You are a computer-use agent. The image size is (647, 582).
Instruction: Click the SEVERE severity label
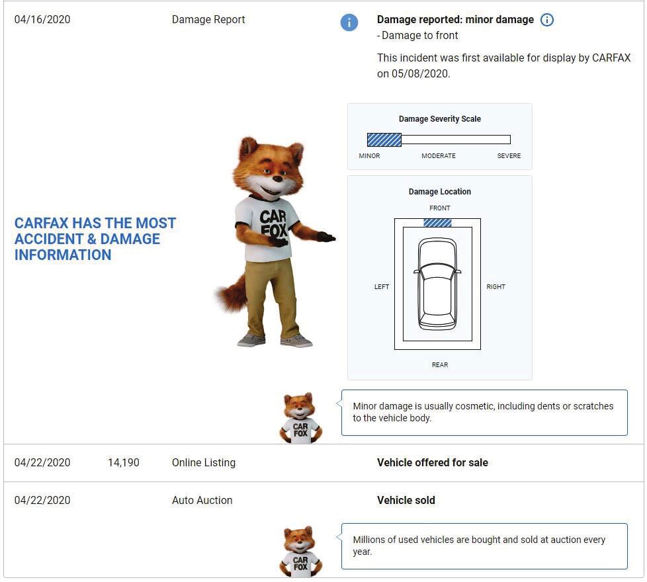tap(509, 156)
